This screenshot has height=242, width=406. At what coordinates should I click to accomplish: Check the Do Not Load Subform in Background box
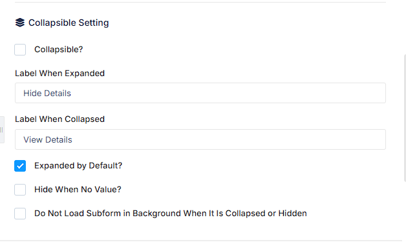[x=20, y=214]
